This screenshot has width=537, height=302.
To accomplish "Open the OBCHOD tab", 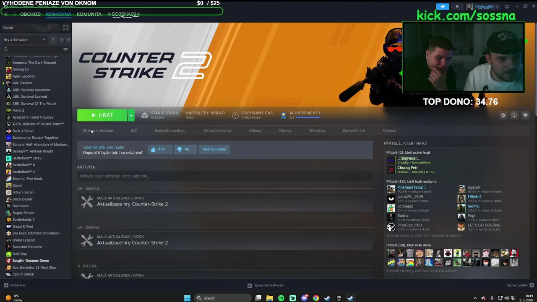I will click(x=30, y=14).
